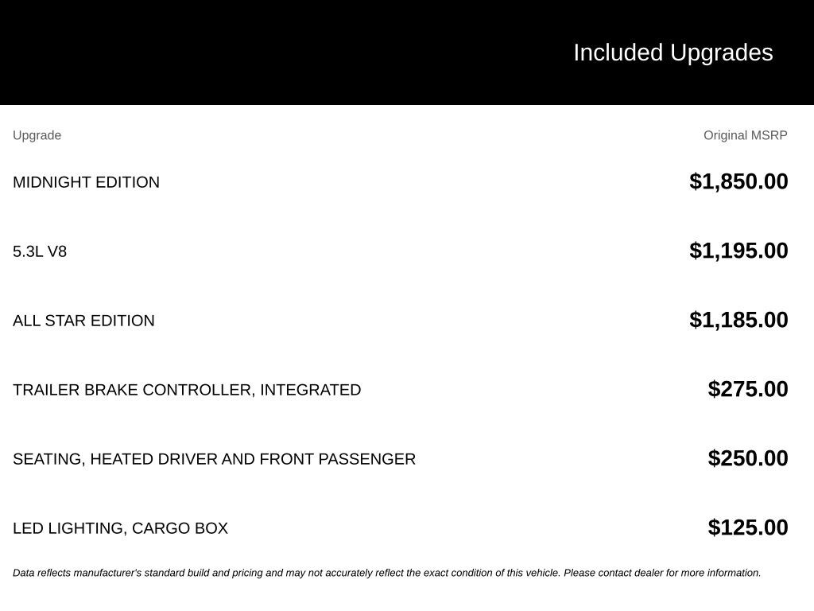
Task: Click 'Please contact dealer' disclaimer sentence
Action: [x=662, y=573]
